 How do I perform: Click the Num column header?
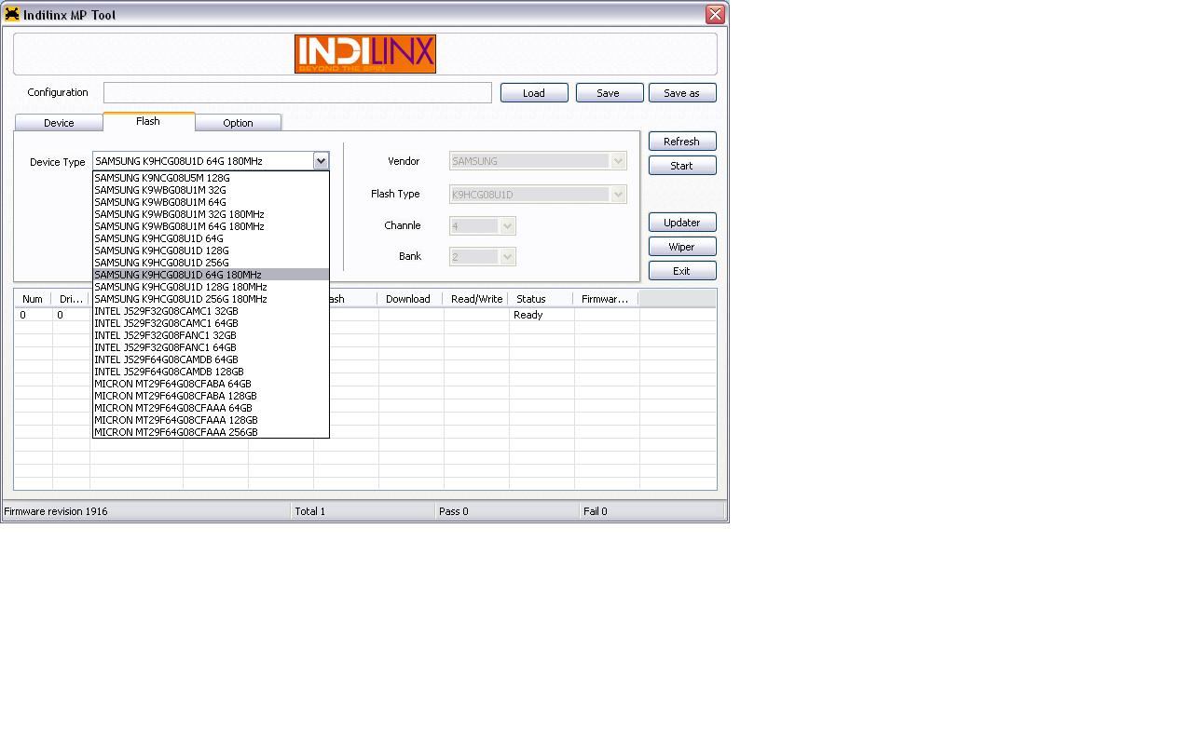tap(33, 299)
